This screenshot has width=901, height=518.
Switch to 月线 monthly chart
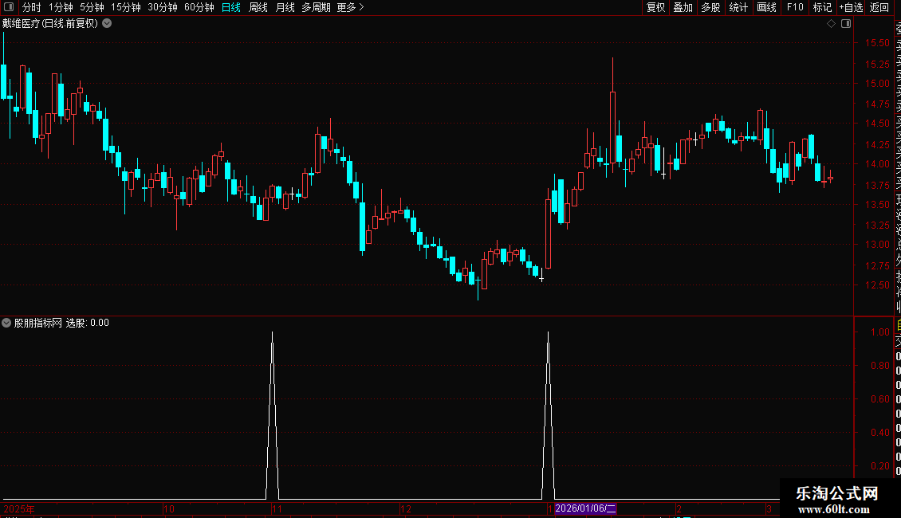(285, 7)
